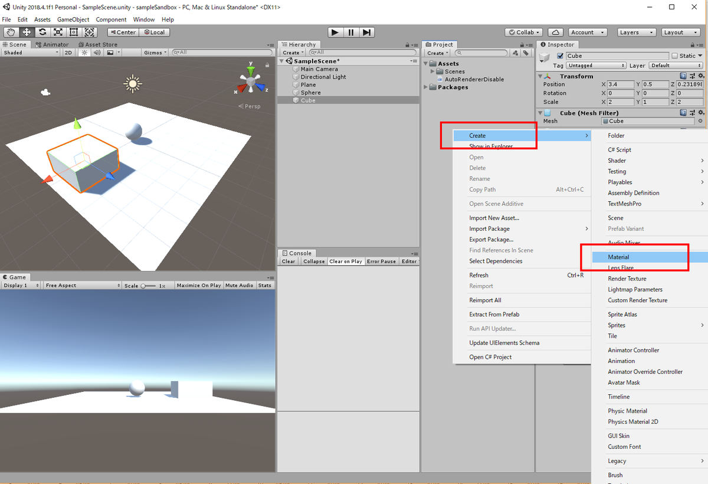
Task: Click the Cube object icon in Inspector
Action: click(545, 57)
